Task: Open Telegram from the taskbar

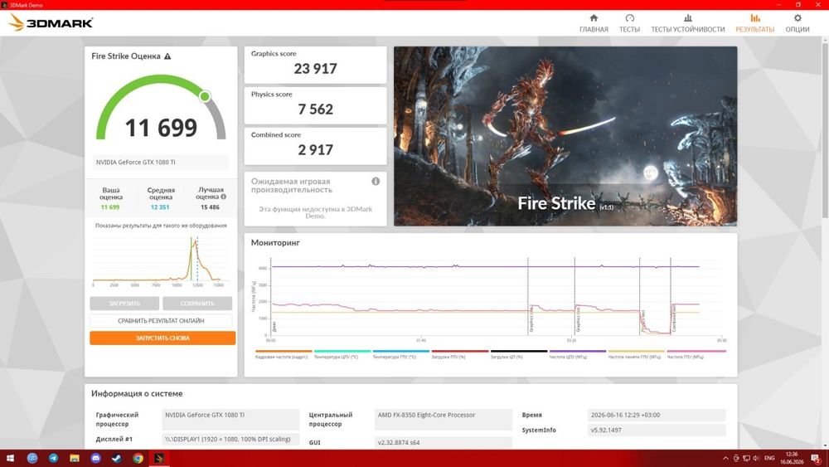Action: [53, 458]
